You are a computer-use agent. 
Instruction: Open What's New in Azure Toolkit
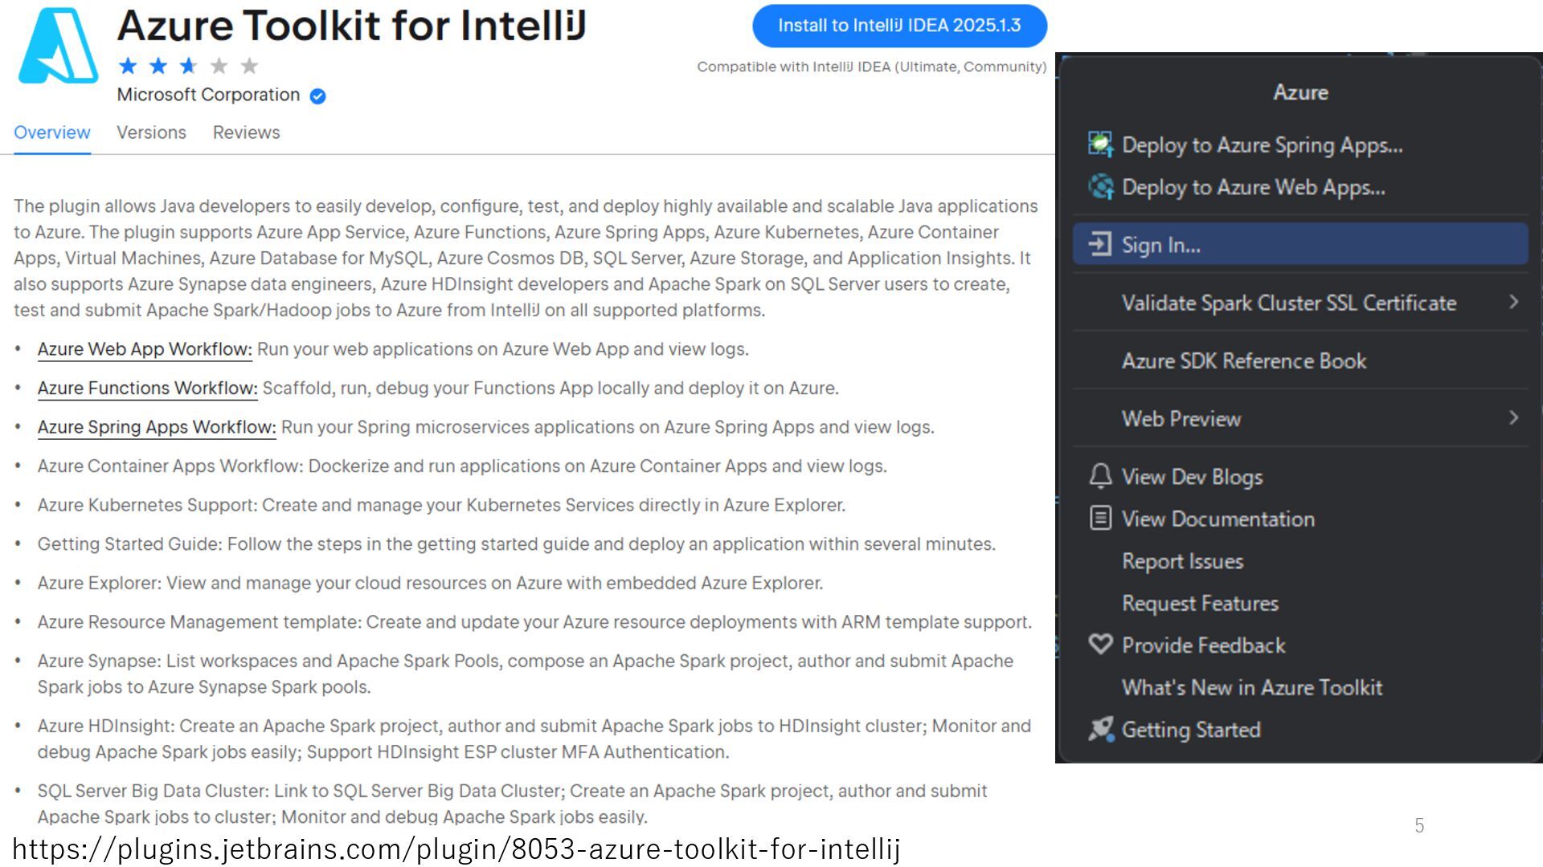point(1300,687)
